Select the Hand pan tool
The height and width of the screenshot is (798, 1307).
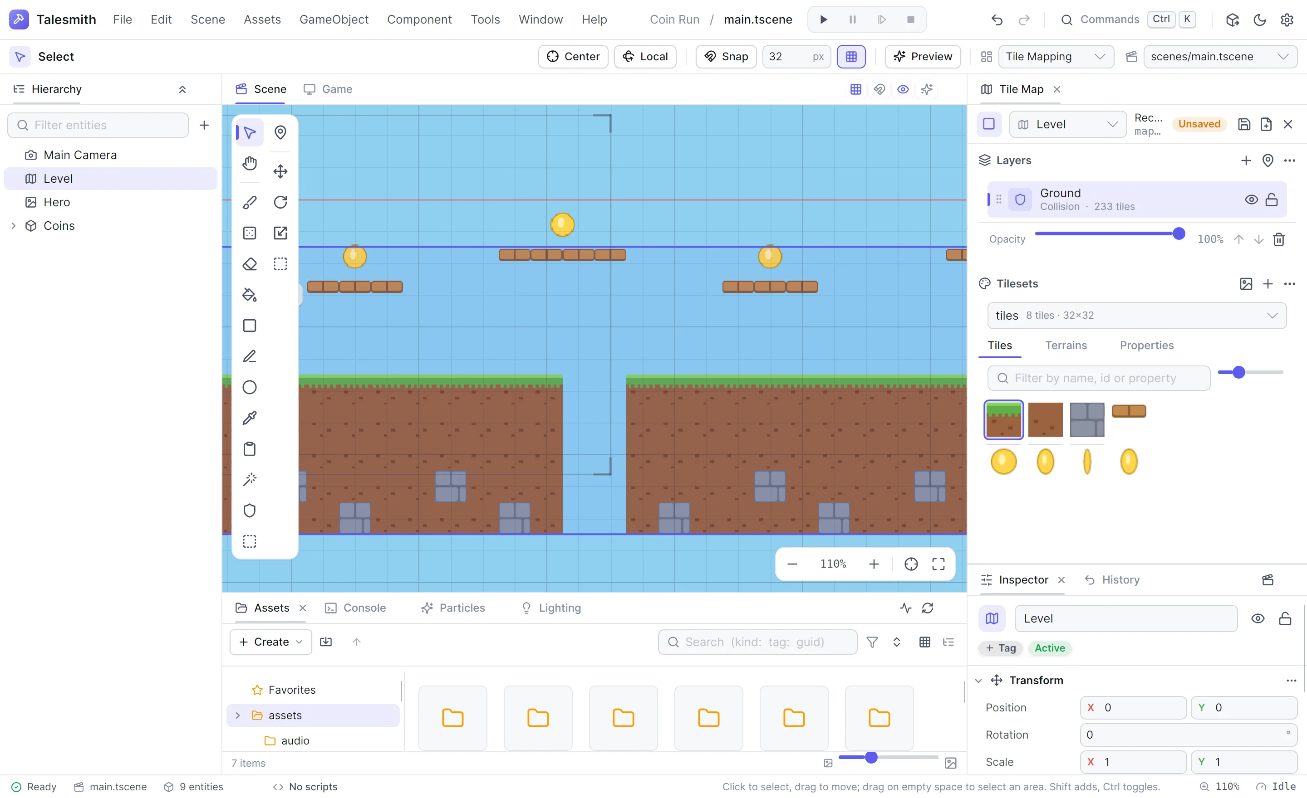249,163
